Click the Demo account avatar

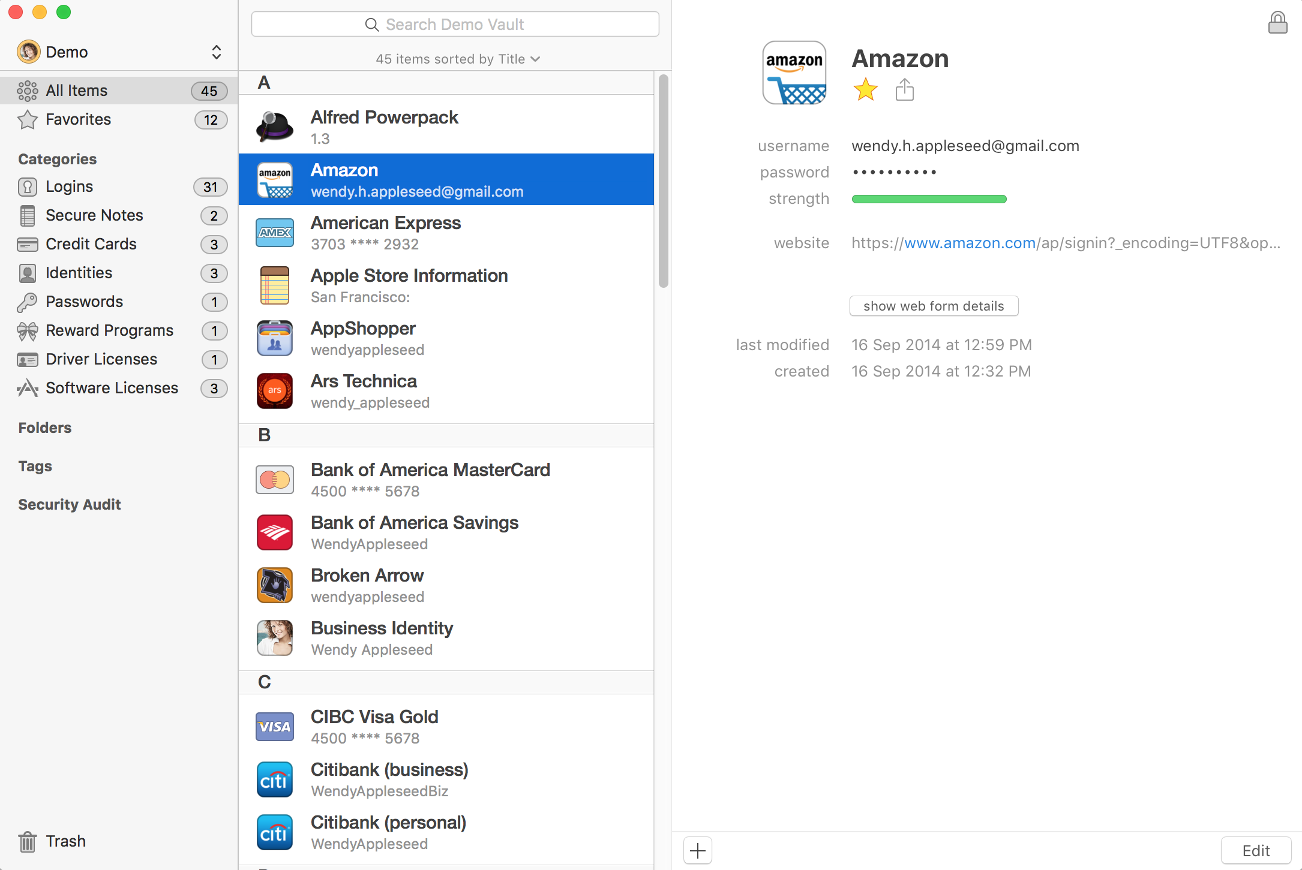(x=28, y=52)
